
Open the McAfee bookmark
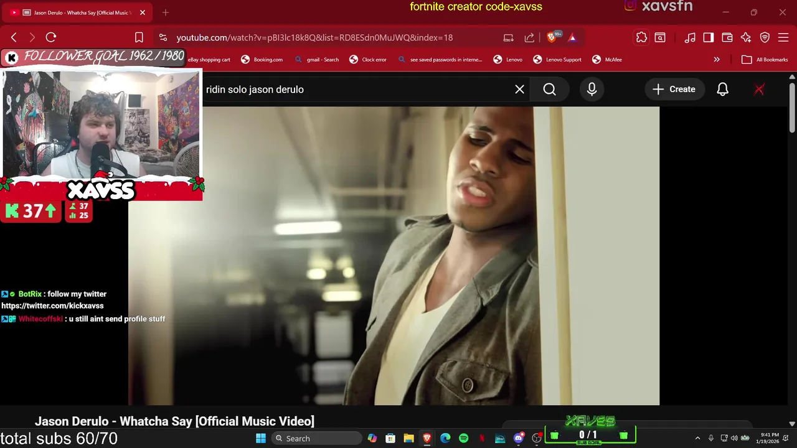tap(607, 60)
